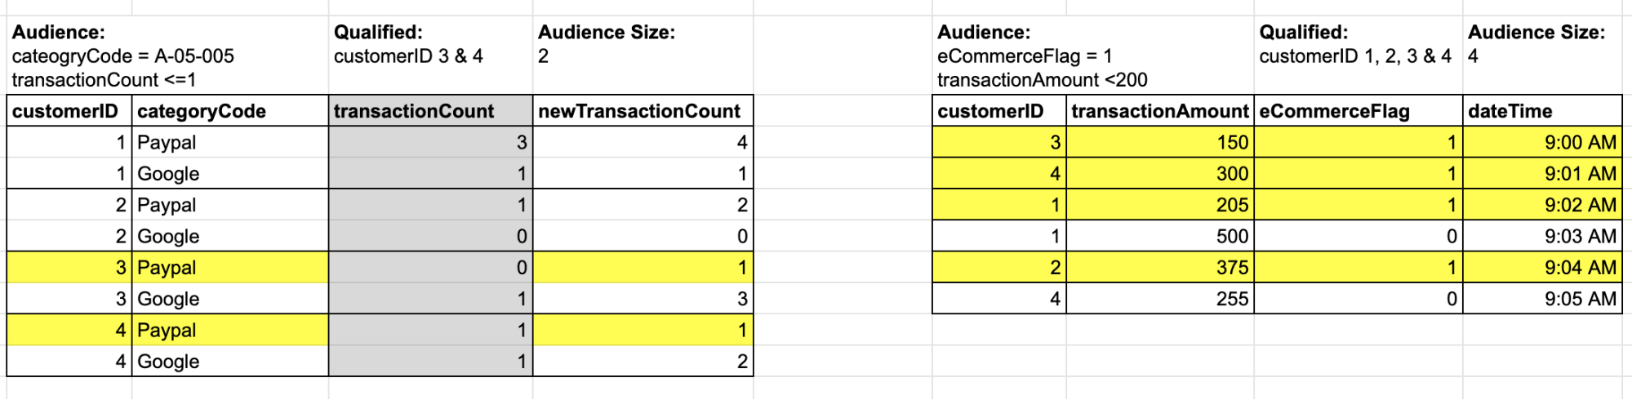Viewport: 1632px width, 400px height.
Task: Click the cell showing 9:00 AM
Action: tap(1541, 142)
